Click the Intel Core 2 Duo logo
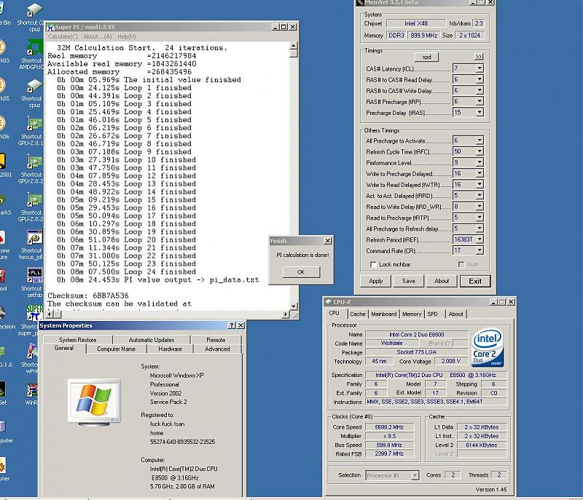The image size is (583, 500). tap(488, 347)
